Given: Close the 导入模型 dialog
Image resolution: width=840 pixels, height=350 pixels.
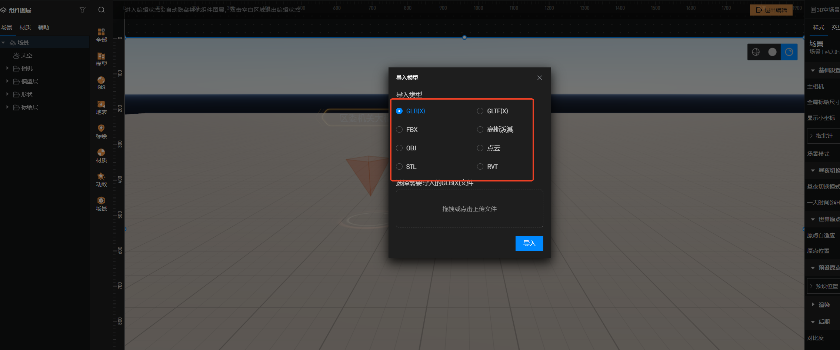Looking at the screenshot, I should coord(539,78).
